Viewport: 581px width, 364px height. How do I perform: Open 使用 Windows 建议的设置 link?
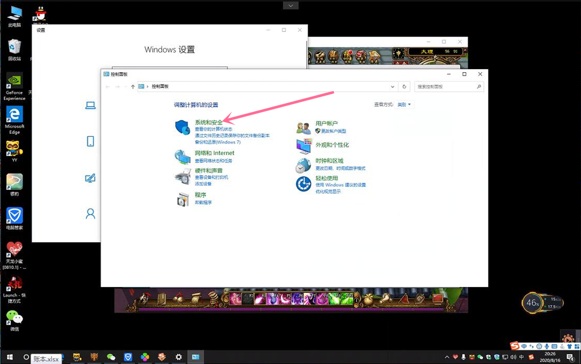[340, 185]
